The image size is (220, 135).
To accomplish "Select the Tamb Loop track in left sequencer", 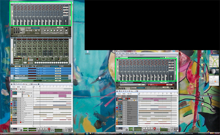I will 24,104.
